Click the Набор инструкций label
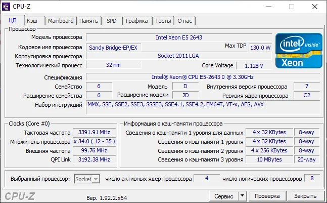 (59, 105)
